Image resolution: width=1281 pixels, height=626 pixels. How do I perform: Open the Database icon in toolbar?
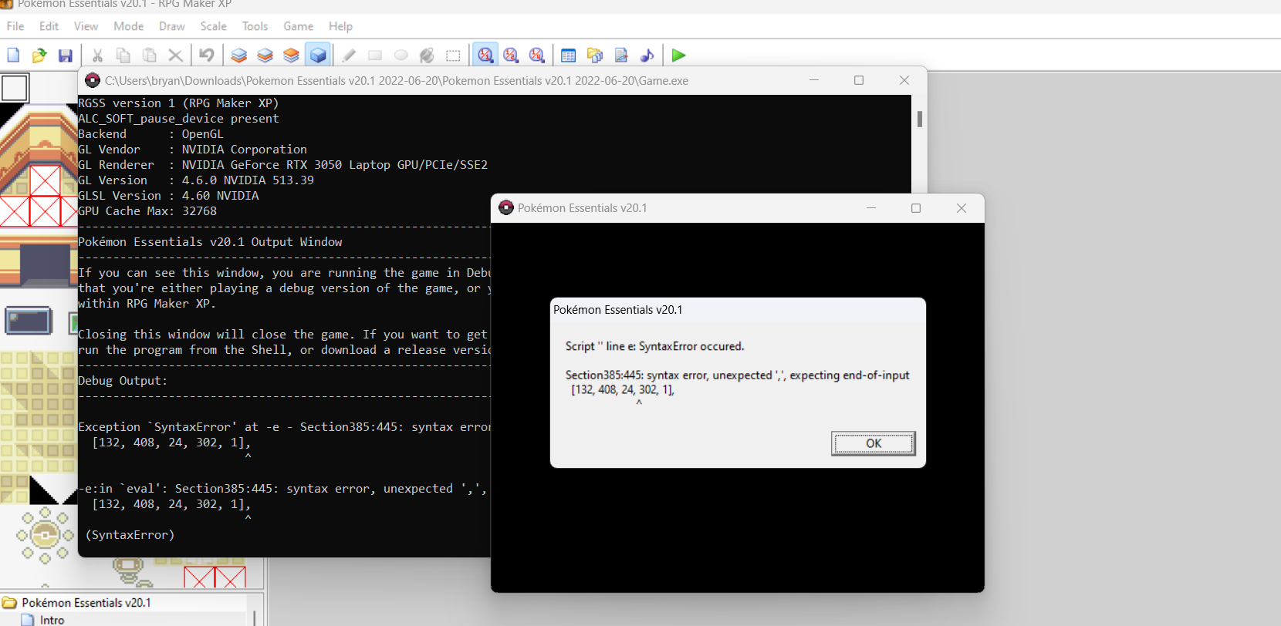click(x=569, y=56)
